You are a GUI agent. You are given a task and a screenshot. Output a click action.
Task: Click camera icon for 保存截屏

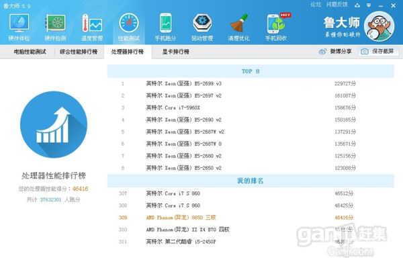tap(365, 52)
